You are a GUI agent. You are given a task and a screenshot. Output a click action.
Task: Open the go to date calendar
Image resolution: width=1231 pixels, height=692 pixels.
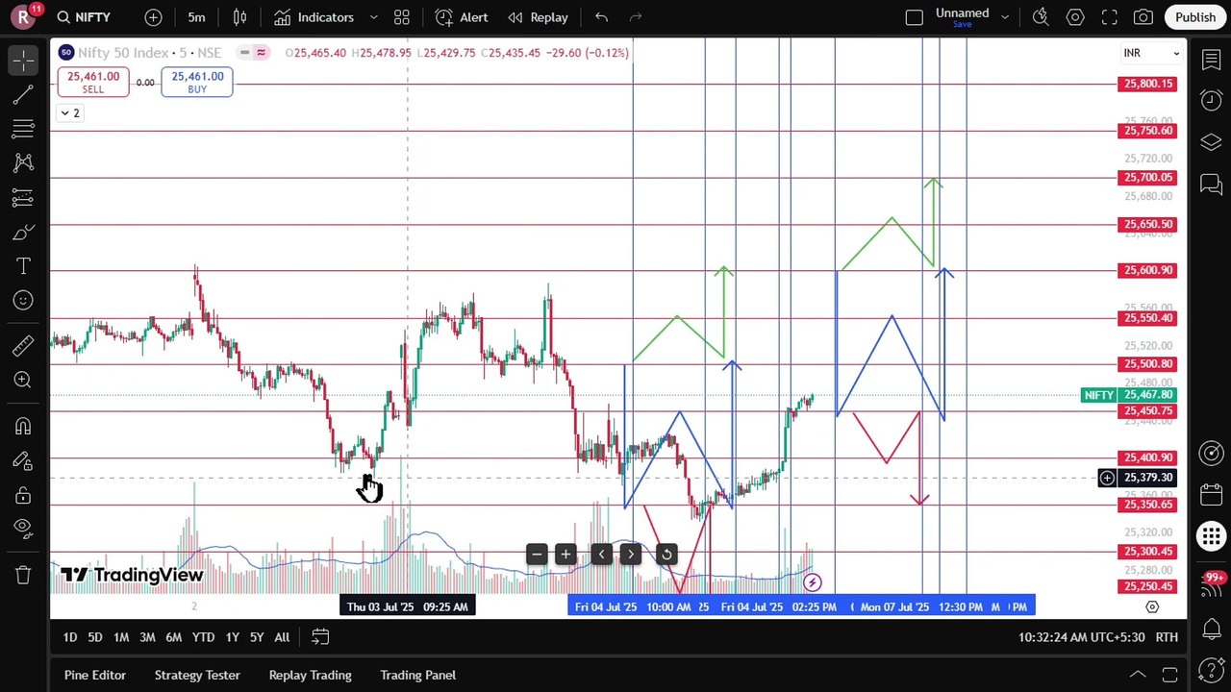point(320,637)
